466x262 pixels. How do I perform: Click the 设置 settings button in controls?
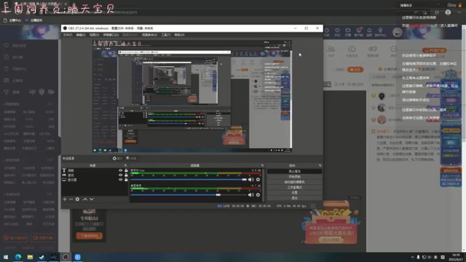(295, 193)
